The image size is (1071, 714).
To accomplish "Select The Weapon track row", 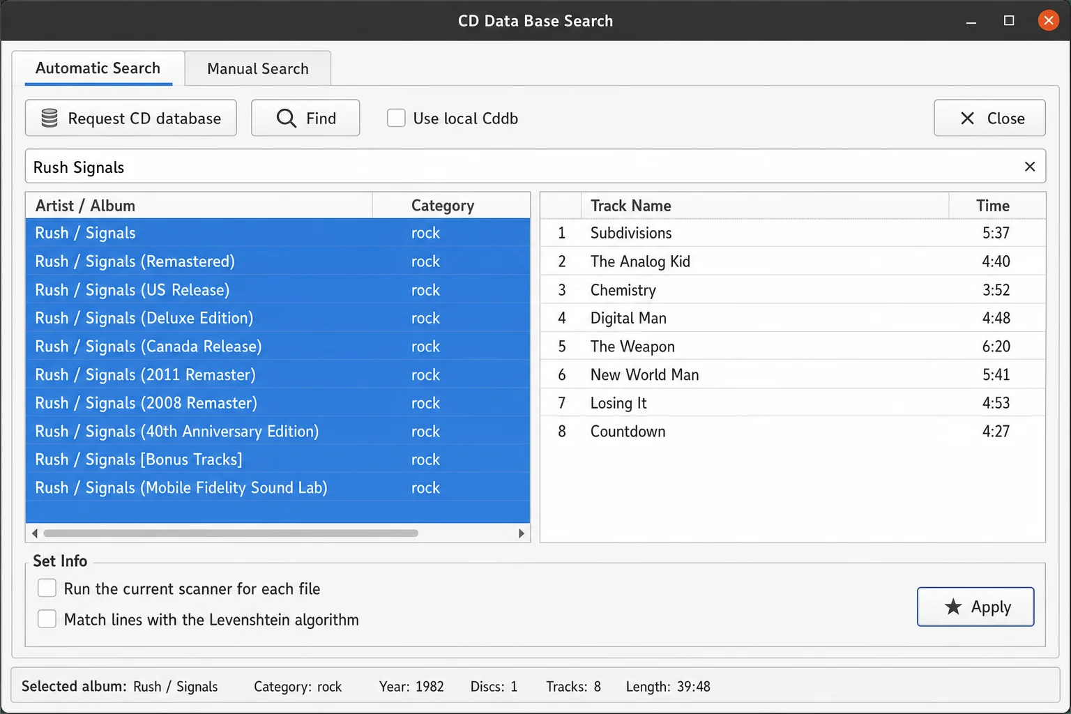I will tap(793, 347).
